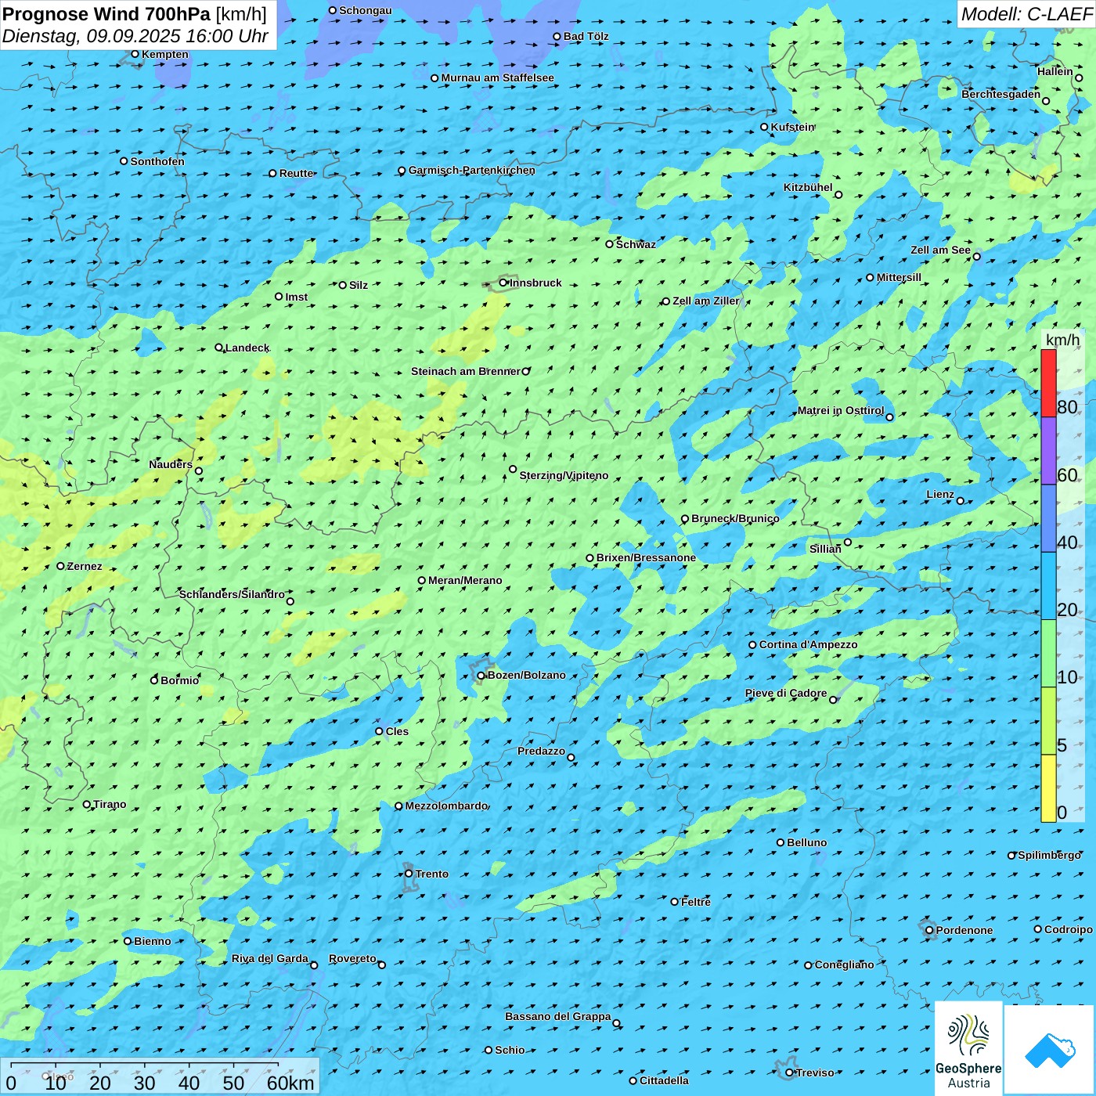
Task: Click the Trento city marker
Action: pyautogui.click(x=409, y=874)
